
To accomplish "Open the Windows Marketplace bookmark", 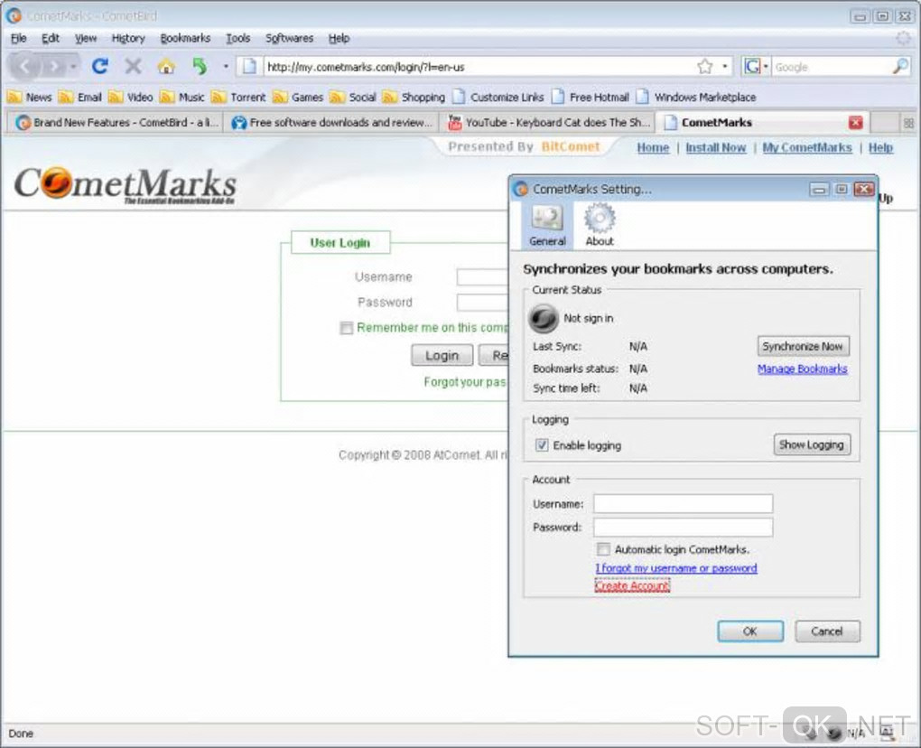I will 696,97.
